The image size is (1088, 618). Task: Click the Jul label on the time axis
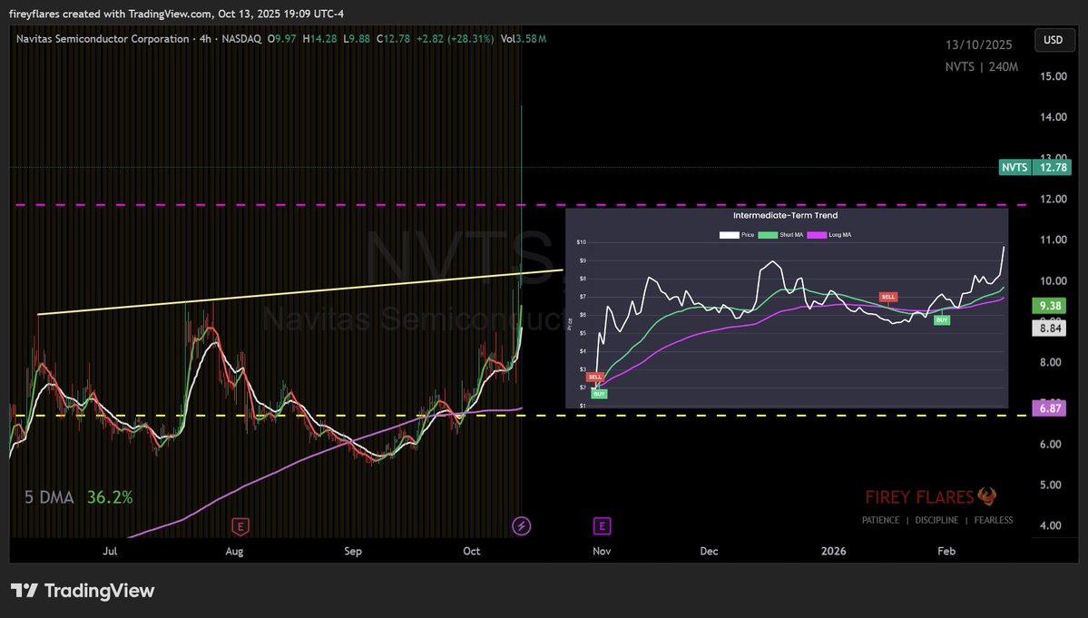tap(110, 552)
